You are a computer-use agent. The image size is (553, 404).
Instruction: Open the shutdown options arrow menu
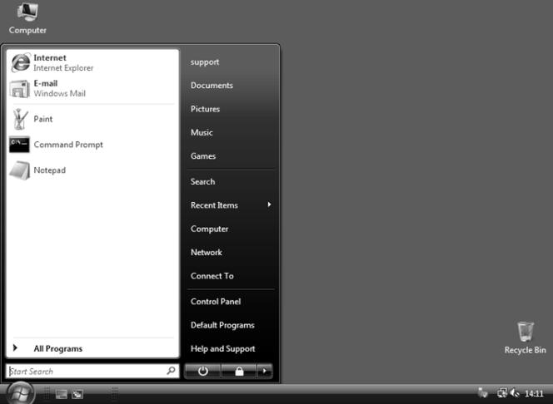pyautogui.click(x=265, y=371)
